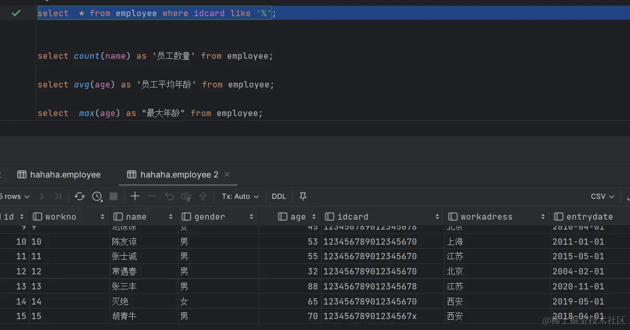
Task: Click the reload data refresh icon
Action: click(x=80, y=196)
